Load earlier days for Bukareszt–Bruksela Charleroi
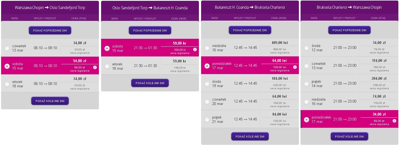The width and height of the screenshot is (400, 147). [250, 30]
